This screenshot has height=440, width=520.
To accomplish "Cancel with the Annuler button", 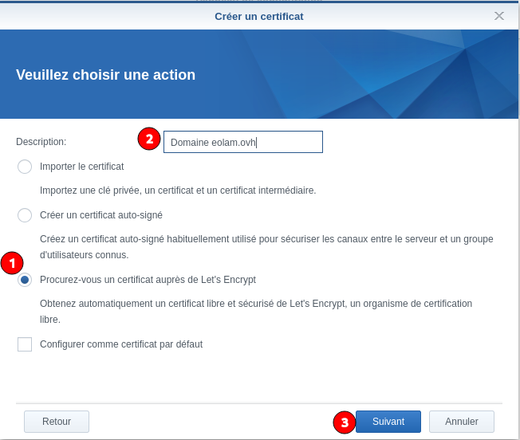I will (x=462, y=422).
